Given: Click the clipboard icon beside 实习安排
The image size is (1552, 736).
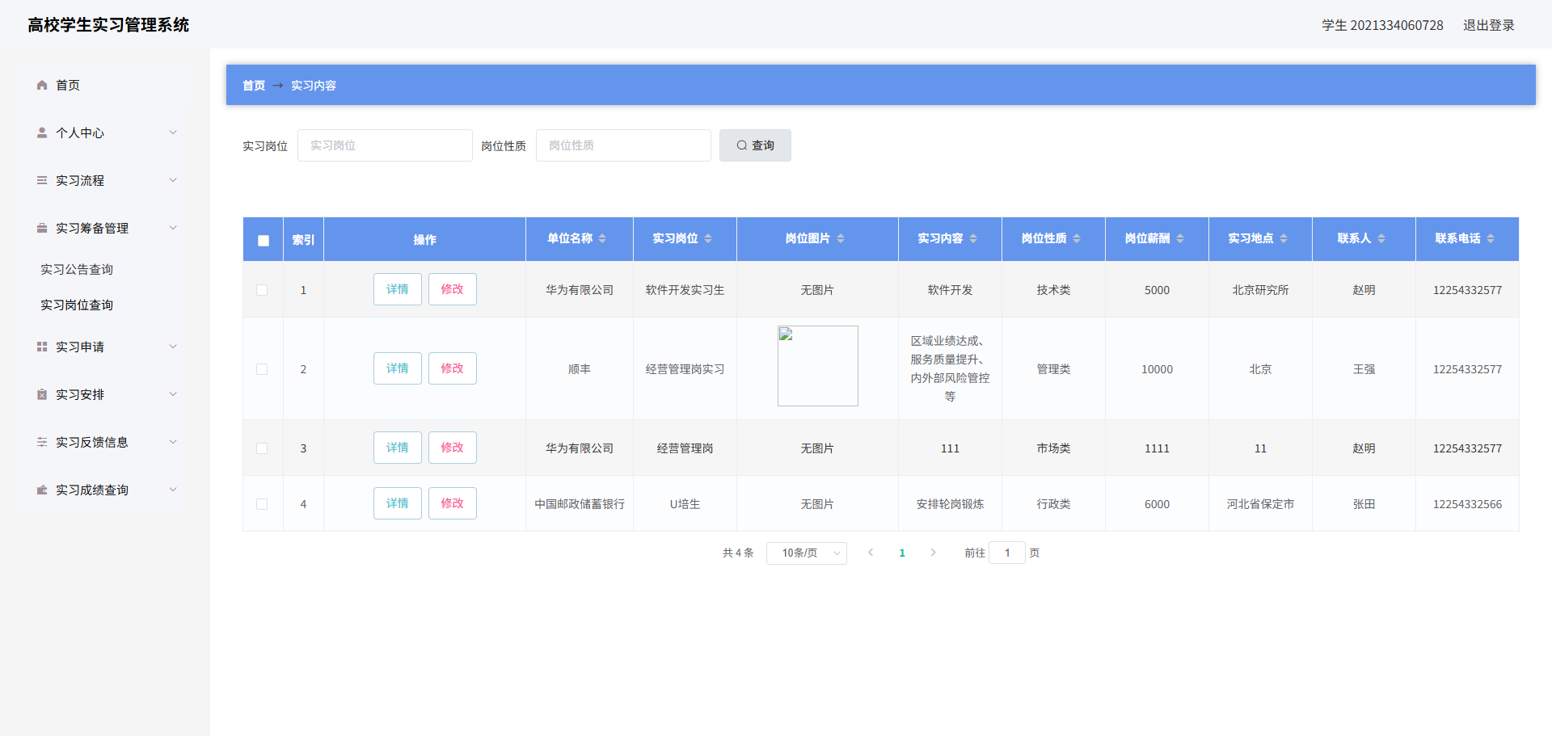Looking at the screenshot, I should coord(42,394).
